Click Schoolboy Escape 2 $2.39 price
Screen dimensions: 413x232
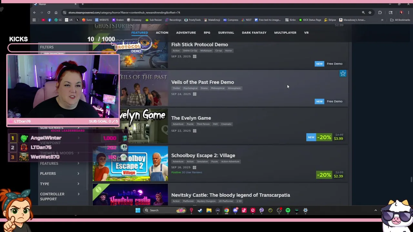338,176
